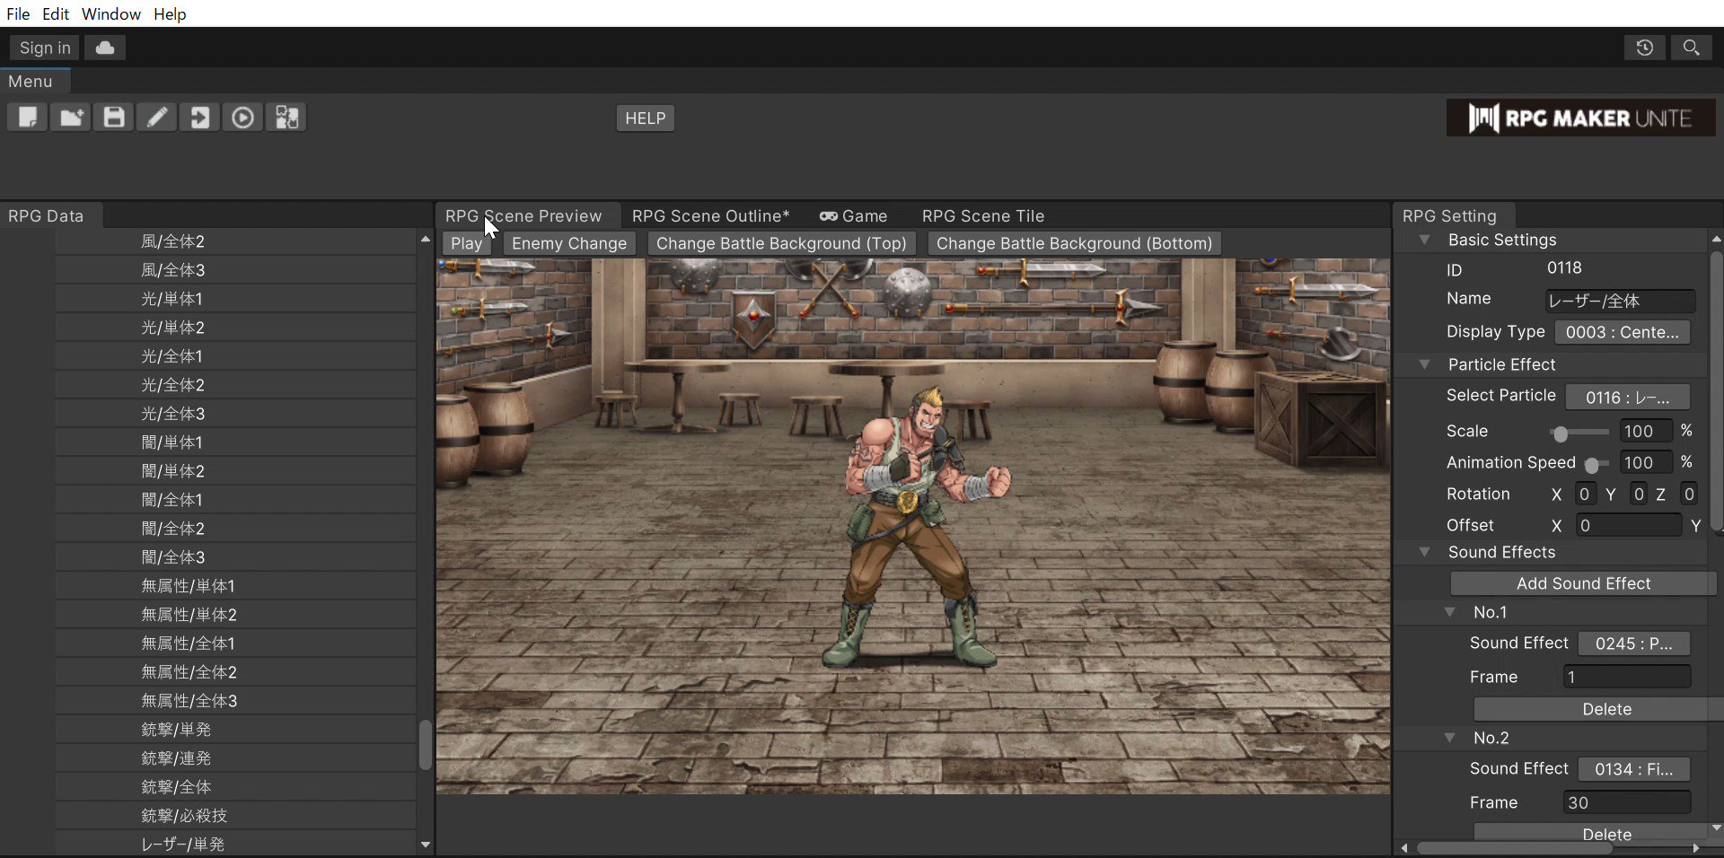Click the Sign in button
The width and height of the screenshot is (1724, 858).
click(45, 48)
